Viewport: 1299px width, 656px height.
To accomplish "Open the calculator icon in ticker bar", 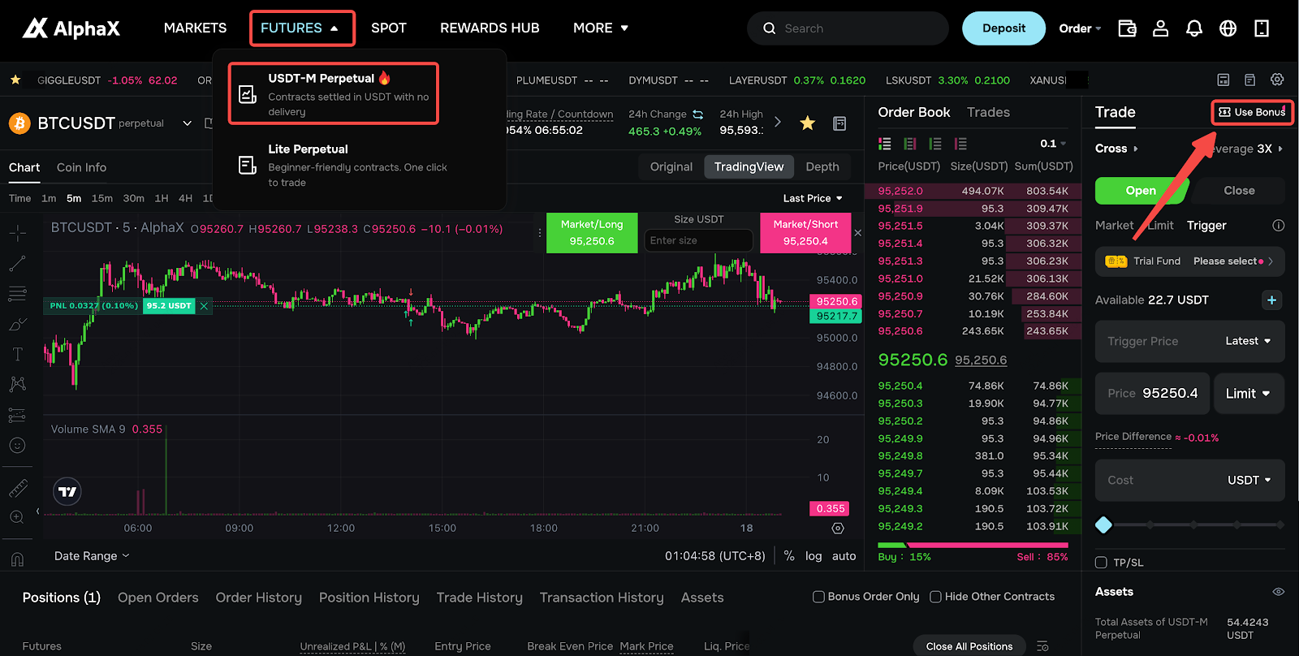I will (x=1223, y=80).
